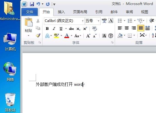The width and height of the screenshot is (156, 113).
Task: Center align text
Action: click(127, 28)
